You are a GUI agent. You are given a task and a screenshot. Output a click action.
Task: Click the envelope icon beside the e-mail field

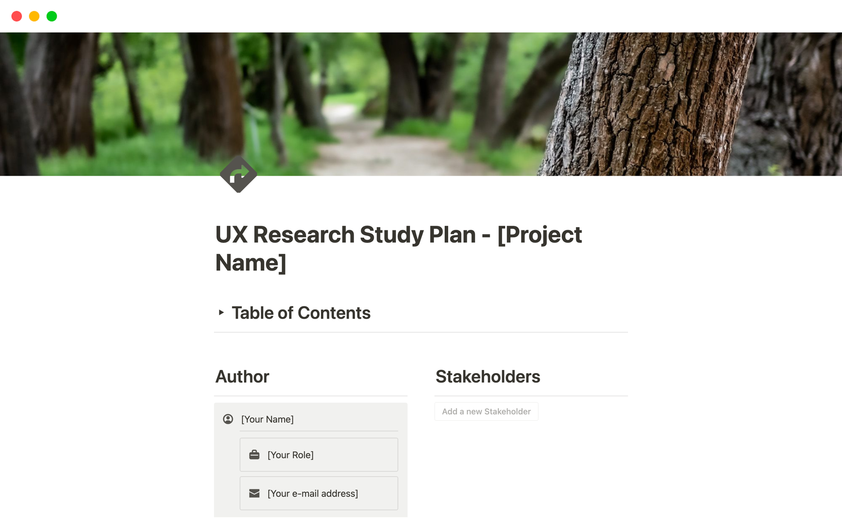click(254, 493)
